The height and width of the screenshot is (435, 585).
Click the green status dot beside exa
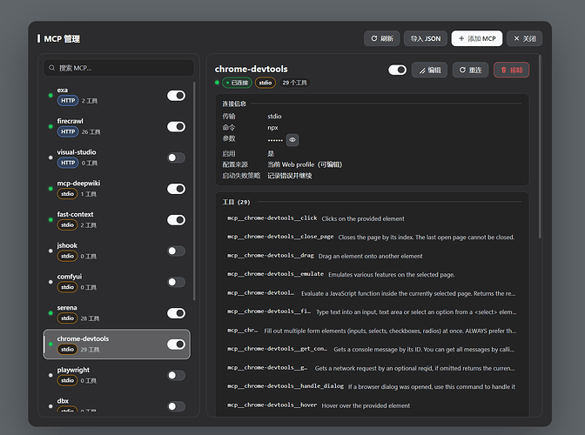tap(50, 96)
